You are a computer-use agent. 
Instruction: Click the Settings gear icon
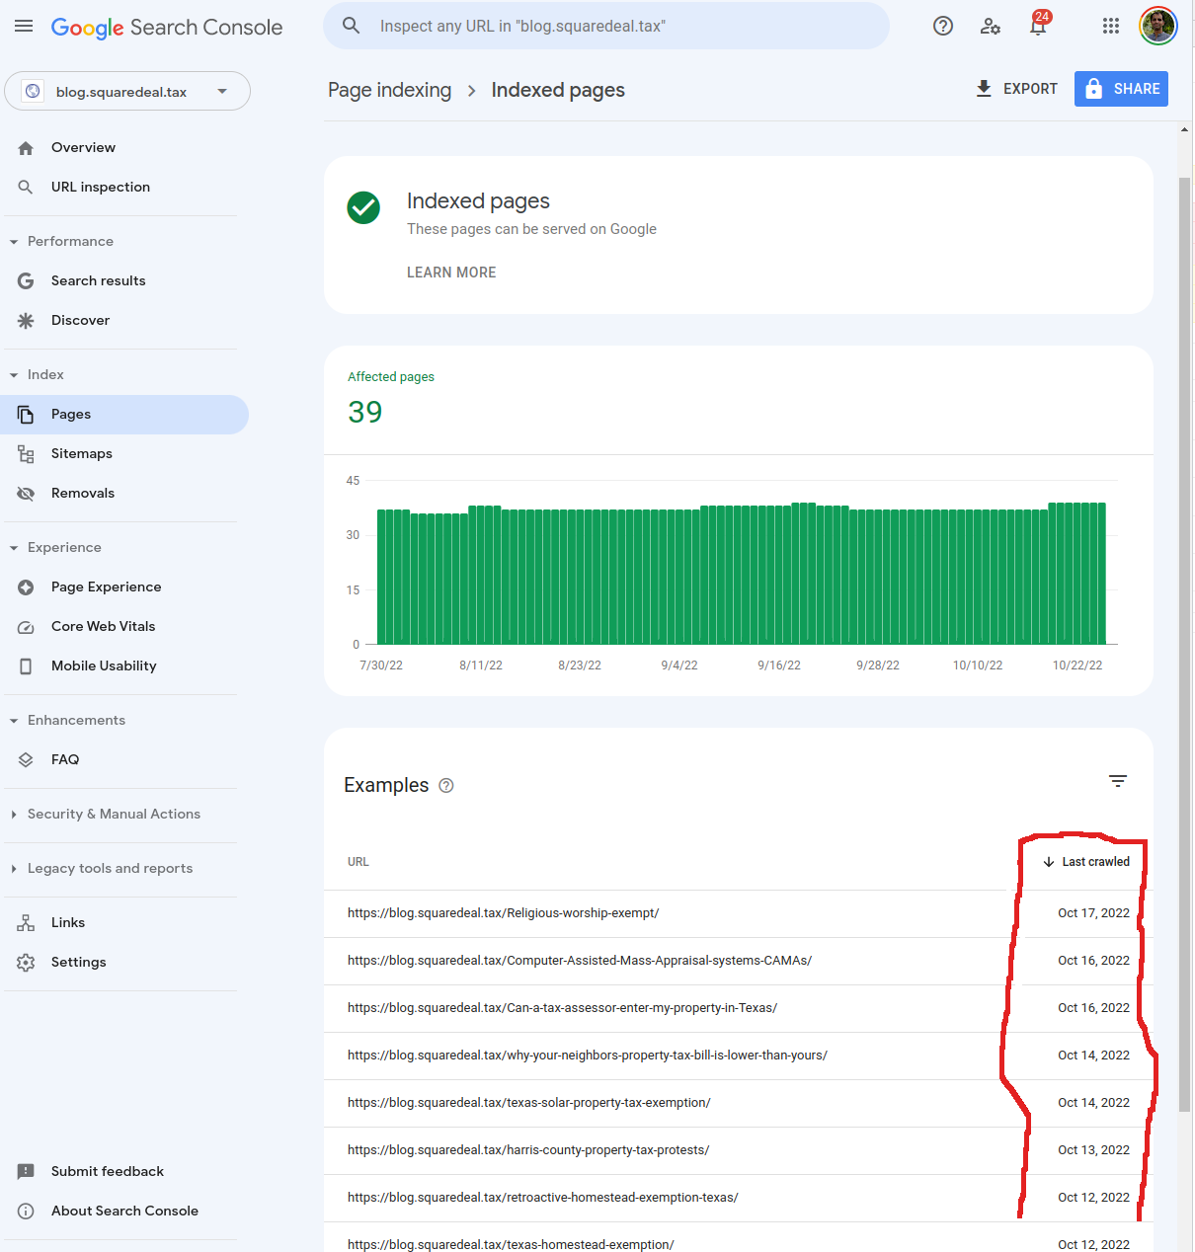click(26, 963)
